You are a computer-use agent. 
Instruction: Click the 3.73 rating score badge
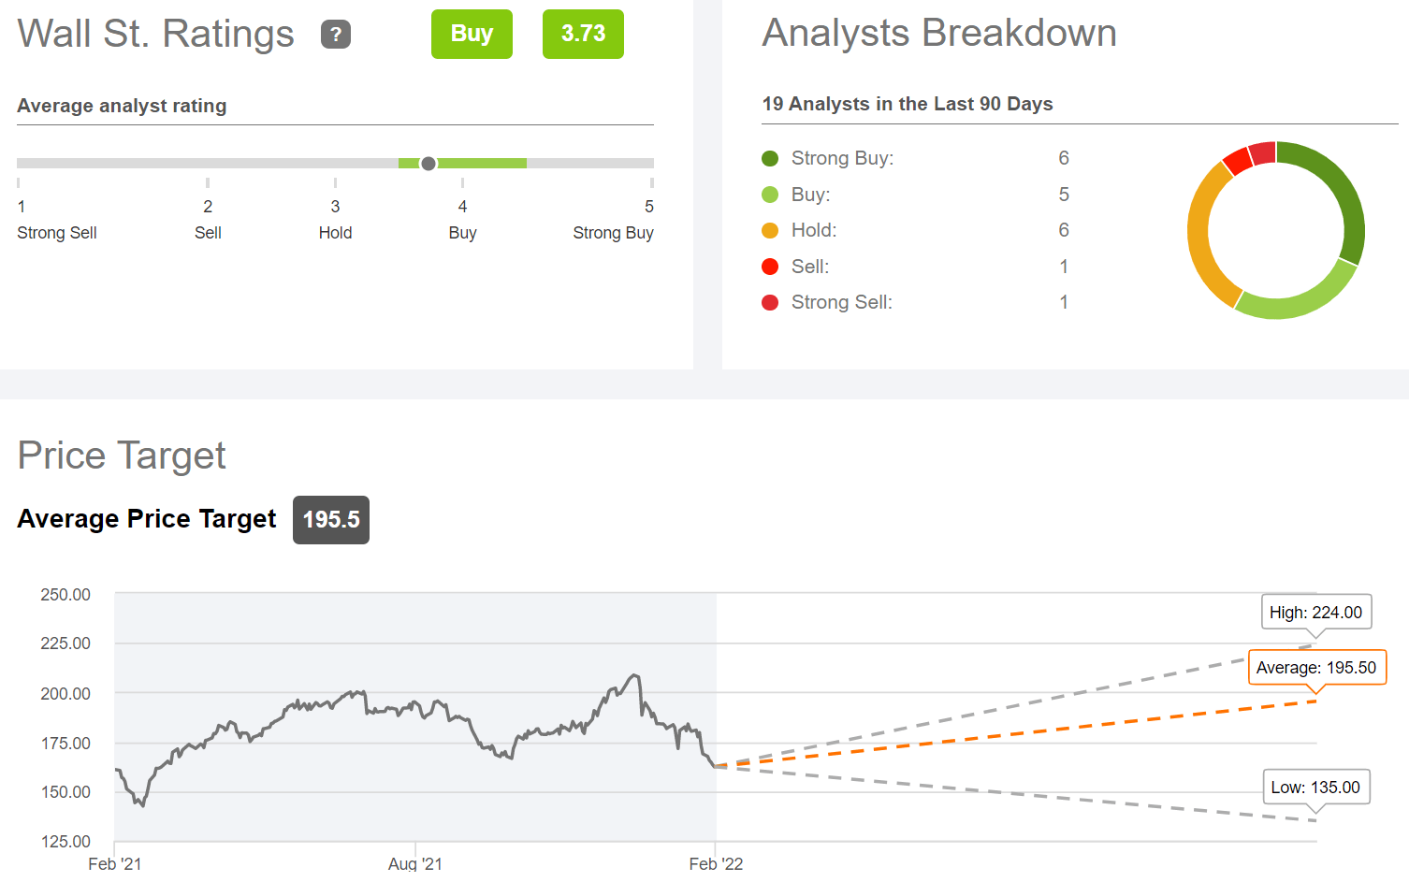click(583, 34)
